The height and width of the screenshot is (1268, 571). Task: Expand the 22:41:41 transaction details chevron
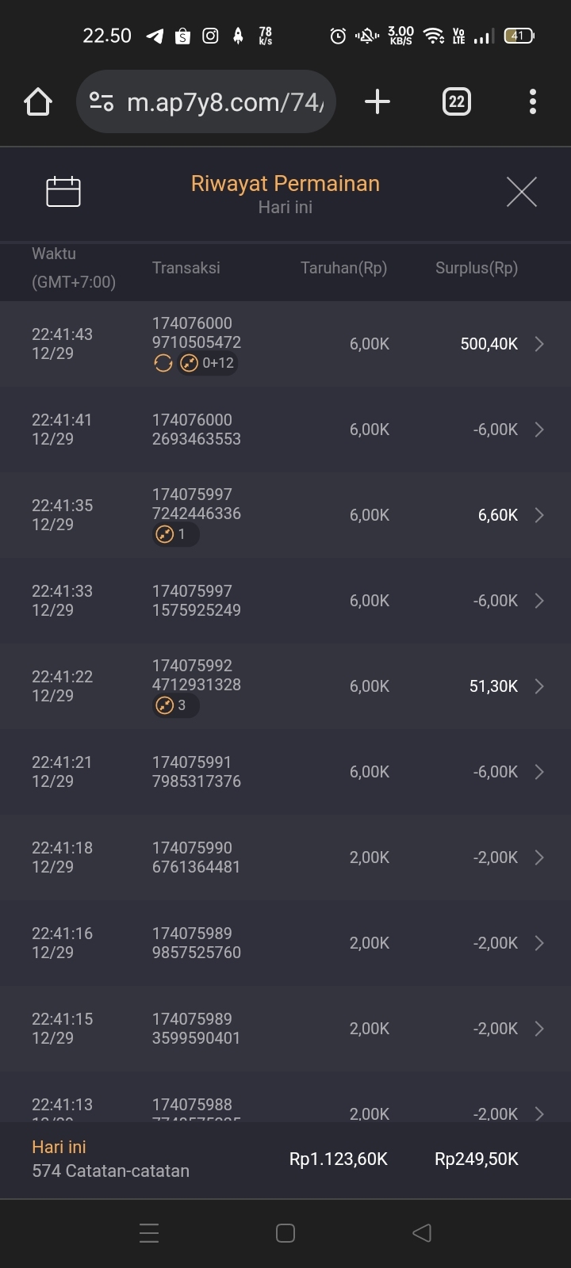539,430
